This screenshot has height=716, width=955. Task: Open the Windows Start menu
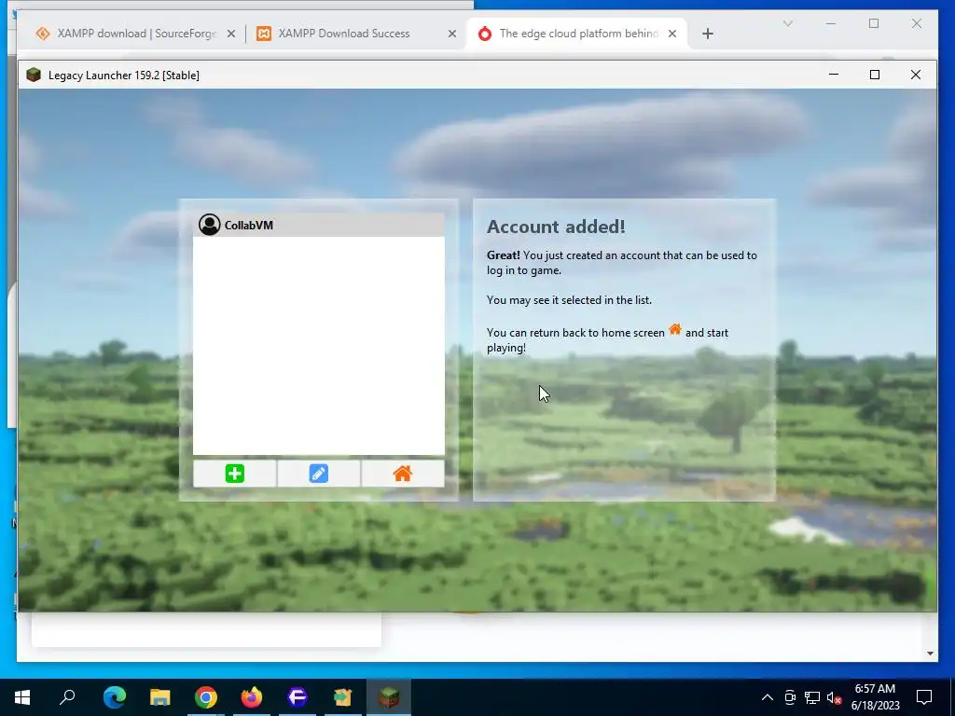click(x=22, y=697)
